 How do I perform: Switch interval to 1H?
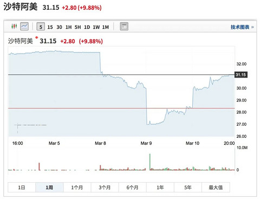(x=68, y=27)
